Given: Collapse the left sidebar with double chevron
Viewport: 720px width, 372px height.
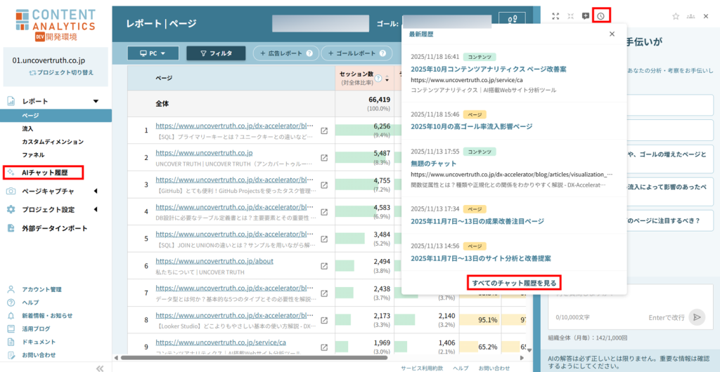Looking at the screenshot, I should tap(100, 368).
